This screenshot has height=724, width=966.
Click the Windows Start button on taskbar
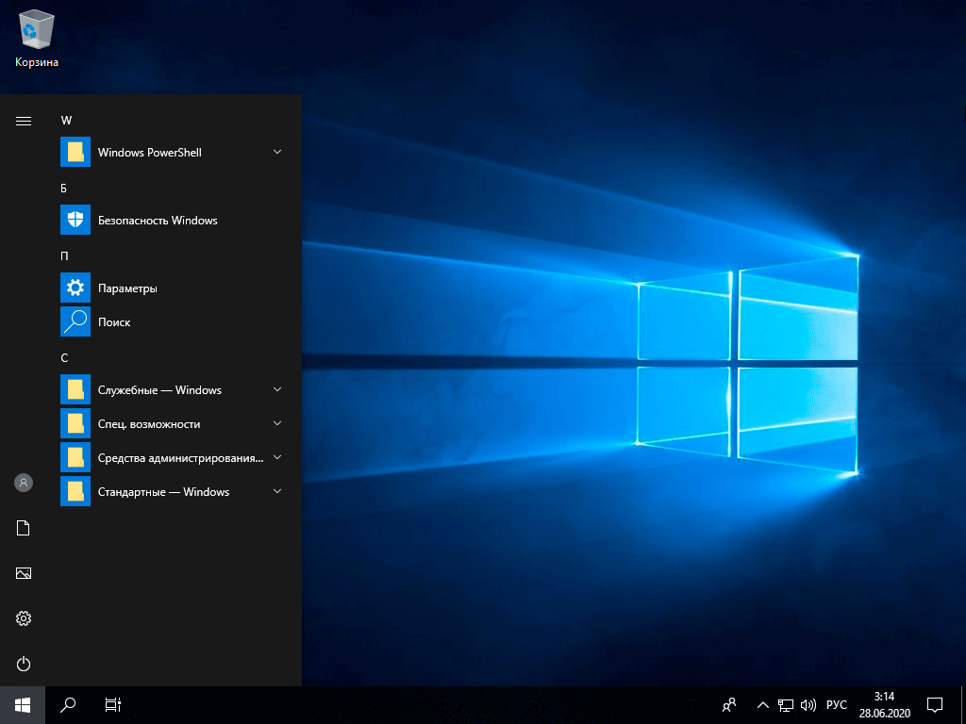point(23,704)
